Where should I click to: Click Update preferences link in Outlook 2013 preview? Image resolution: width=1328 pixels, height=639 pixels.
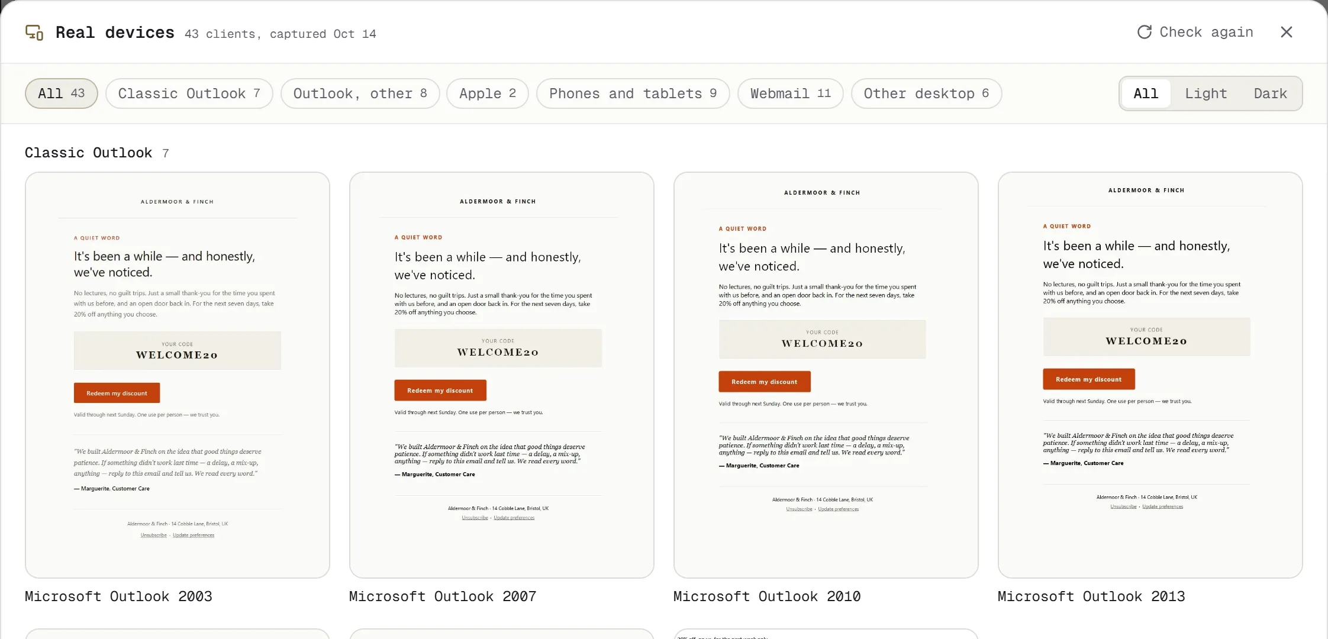(1163, 506)
